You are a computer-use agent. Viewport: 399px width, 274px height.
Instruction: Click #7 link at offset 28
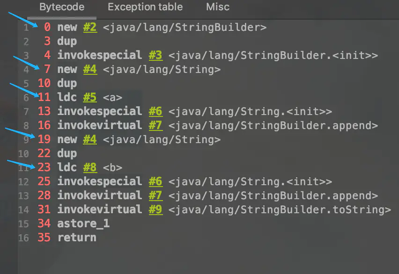click(155, 195)
